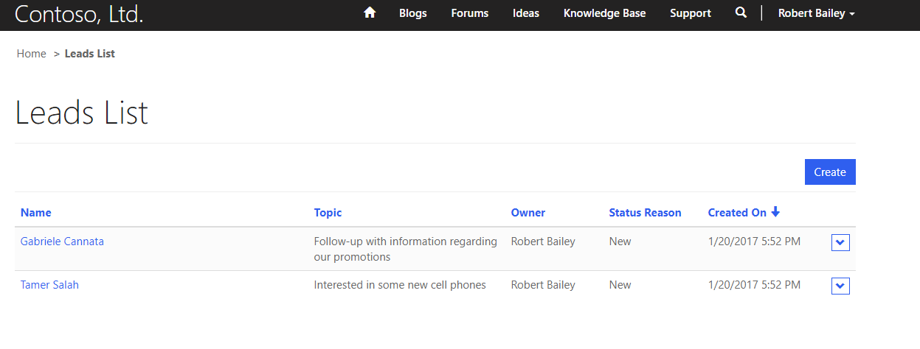Expand actions dropdown for Gabriele Cannata
The width and height of the screenshot is (920, 349).
tap(840, 242)
